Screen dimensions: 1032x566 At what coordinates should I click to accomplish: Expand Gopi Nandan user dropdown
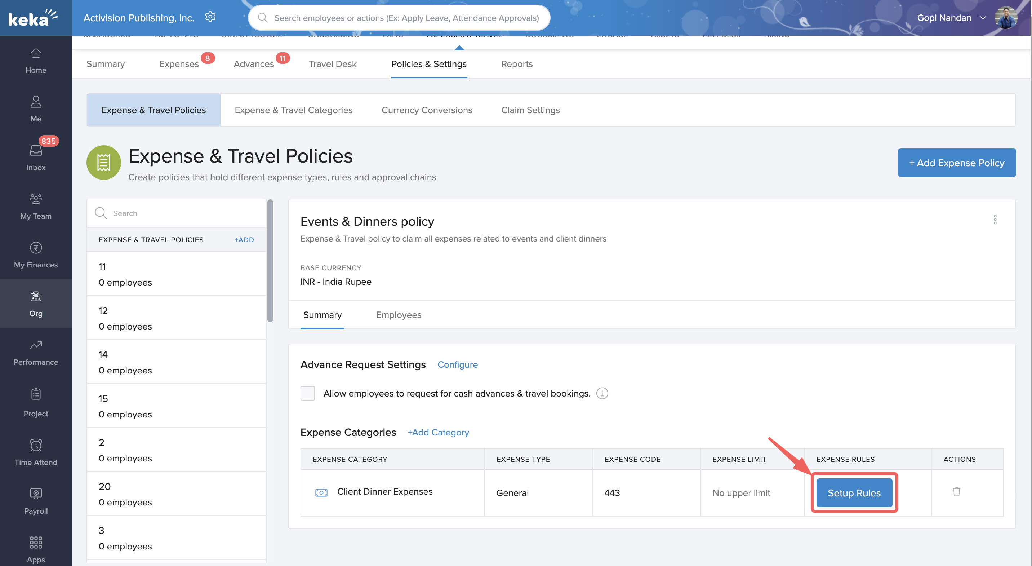coord(983,18)
